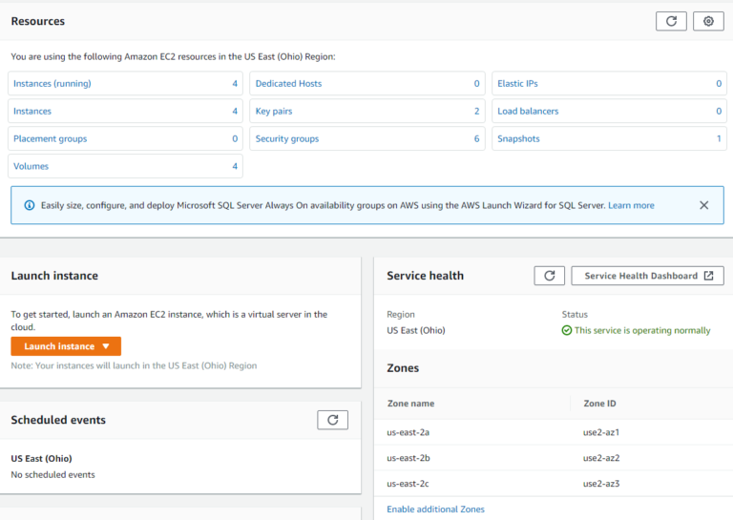
Task: Dismiss the SQL Server info banner
Action: click(x=703, y=205)
